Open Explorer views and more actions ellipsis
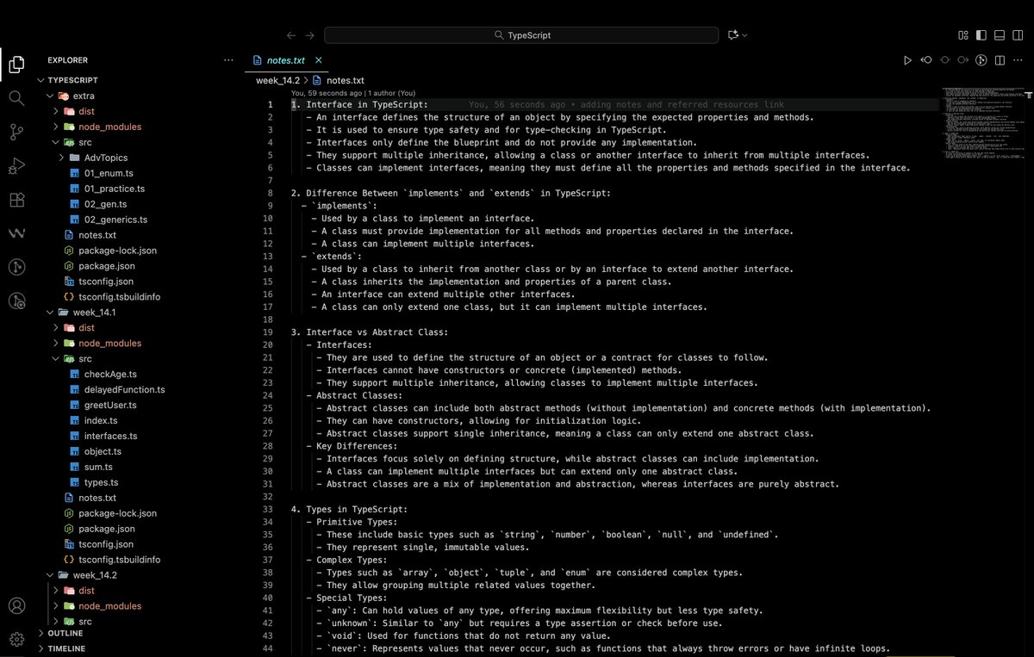1034x657 pixels. coord(228,60)
